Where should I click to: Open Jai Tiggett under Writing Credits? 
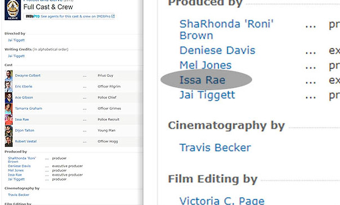coord(16,56)
